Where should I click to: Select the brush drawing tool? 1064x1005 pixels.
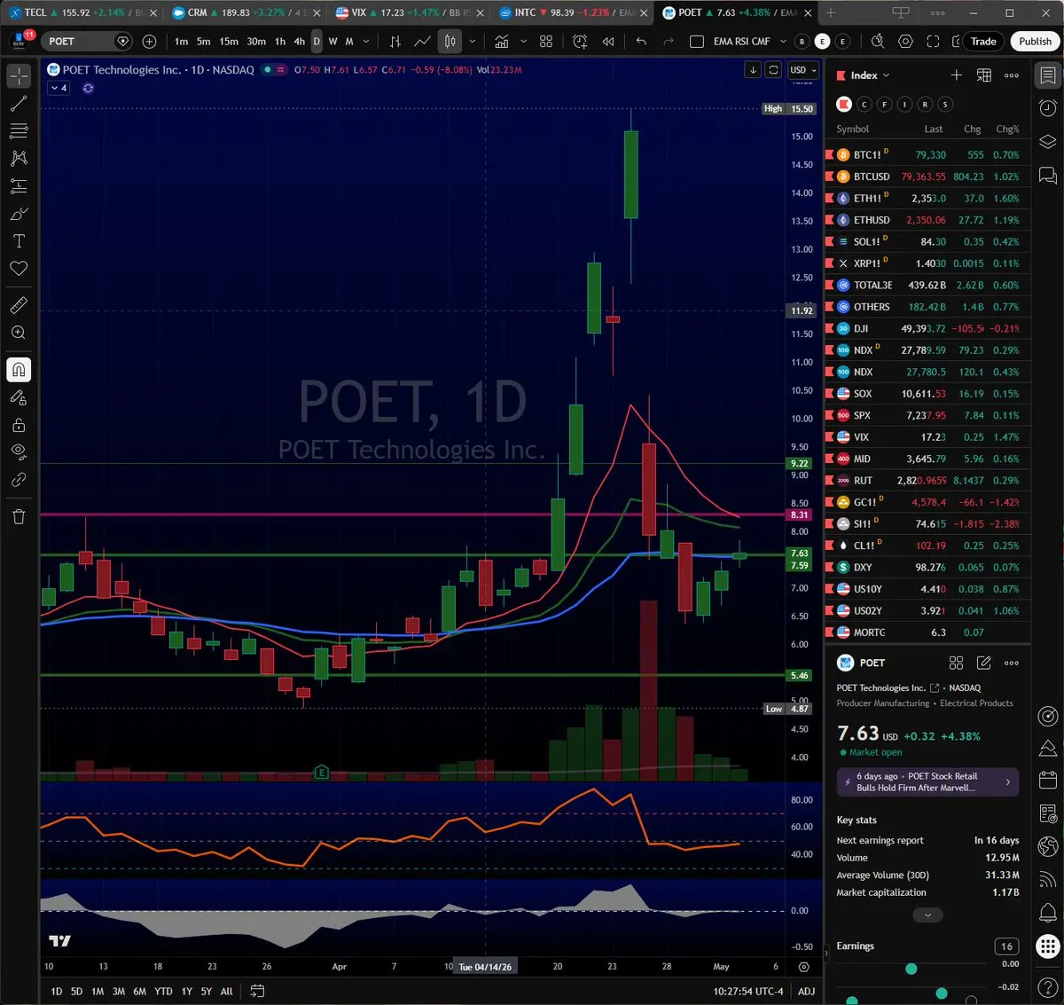[x=19, y=214]
